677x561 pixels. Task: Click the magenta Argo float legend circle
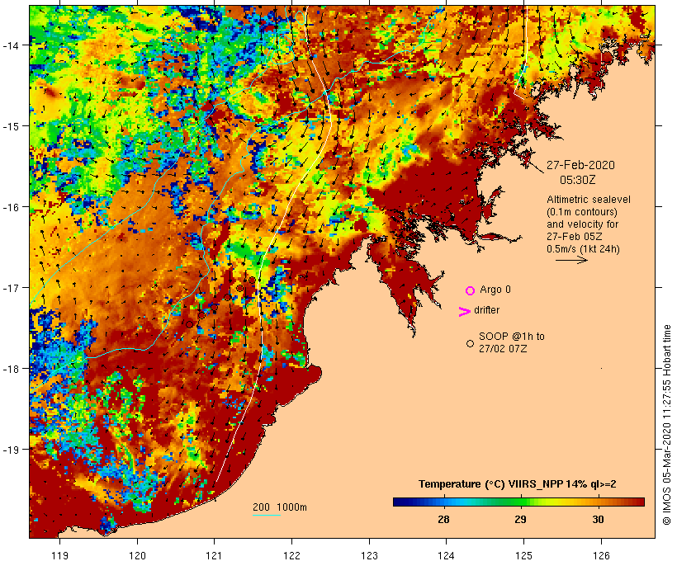pyautogui.click(x=471, y=290)
